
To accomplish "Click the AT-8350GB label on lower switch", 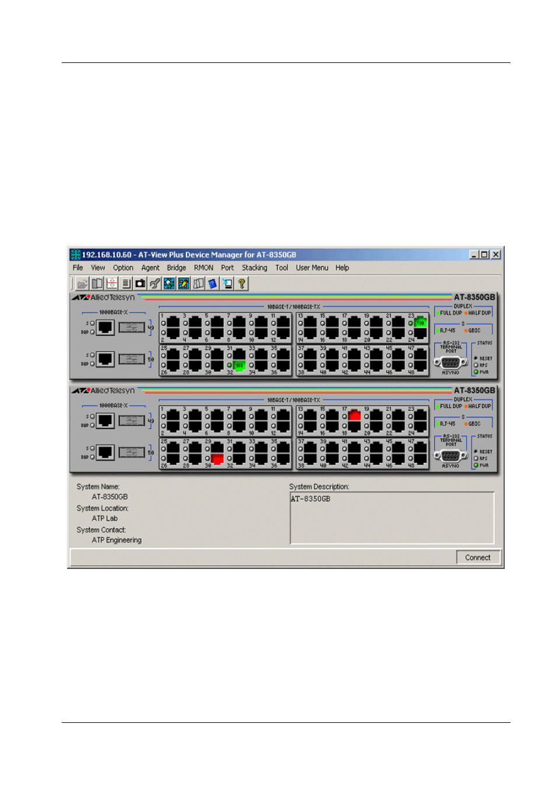I will click(474, 391).
